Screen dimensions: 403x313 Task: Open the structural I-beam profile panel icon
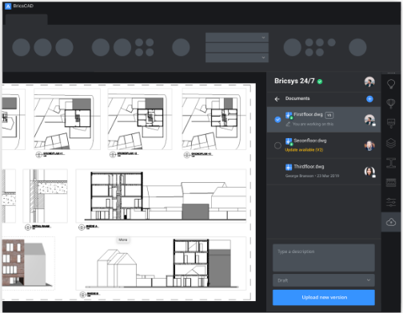[x=391, y=163]
